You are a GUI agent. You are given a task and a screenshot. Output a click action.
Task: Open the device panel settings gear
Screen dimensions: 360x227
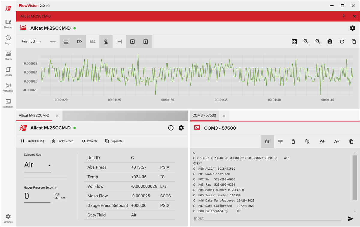(x=181, y=128)
